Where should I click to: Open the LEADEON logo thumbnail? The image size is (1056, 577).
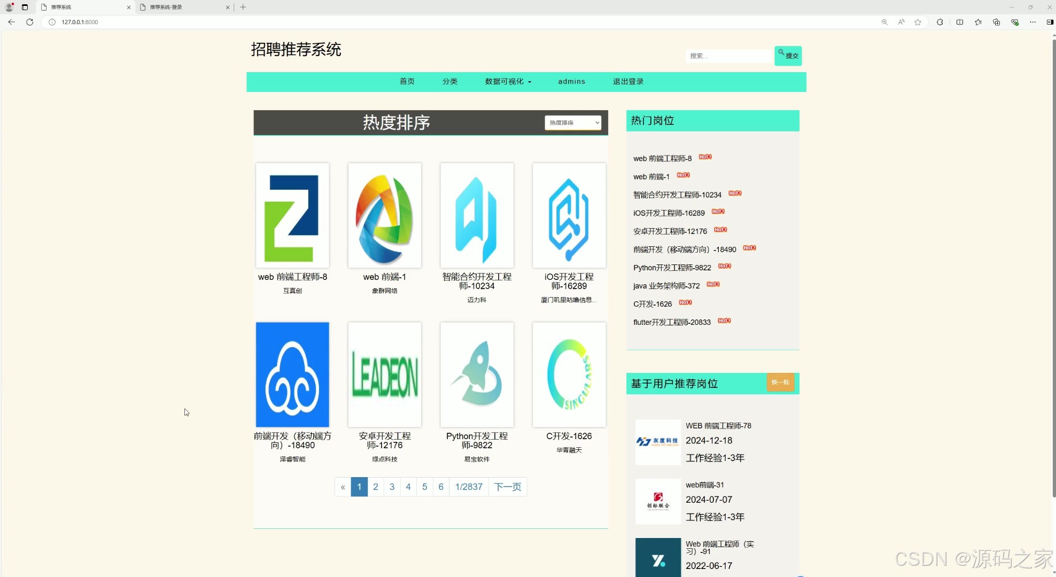click(385, 375)
